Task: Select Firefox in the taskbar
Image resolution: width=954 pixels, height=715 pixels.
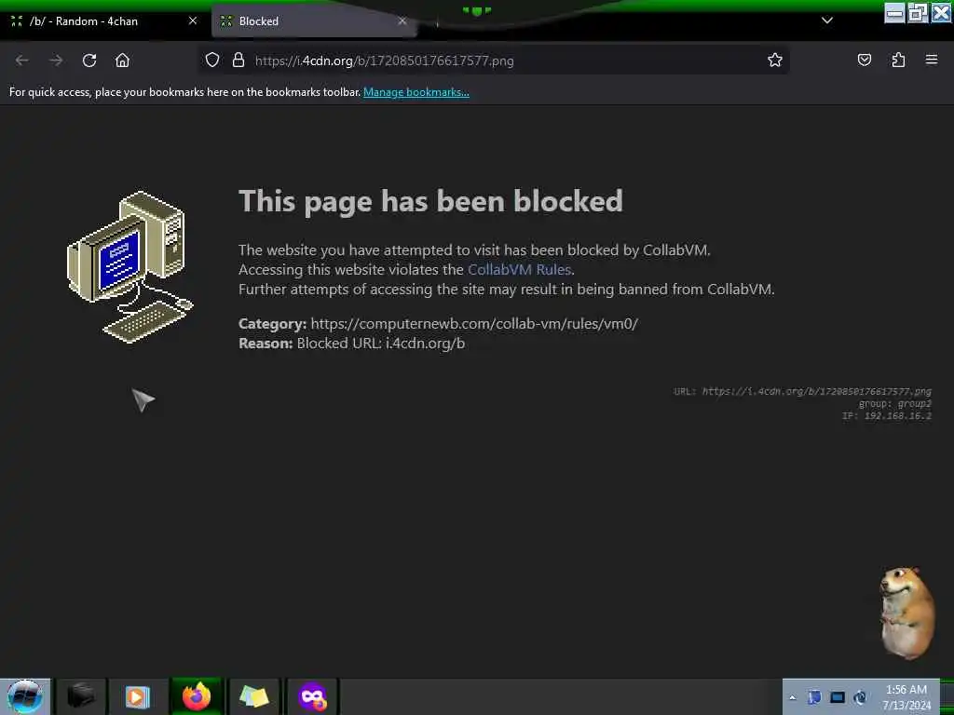Action: (196, 696)
